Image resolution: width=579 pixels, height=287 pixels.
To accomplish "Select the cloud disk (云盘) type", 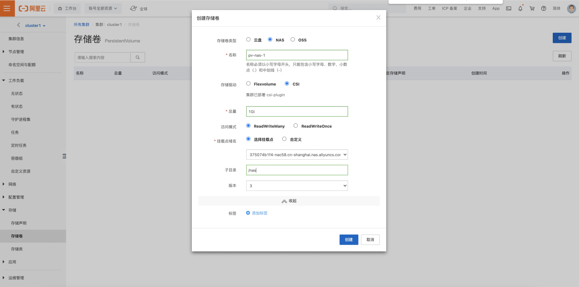I will [249, 39].
